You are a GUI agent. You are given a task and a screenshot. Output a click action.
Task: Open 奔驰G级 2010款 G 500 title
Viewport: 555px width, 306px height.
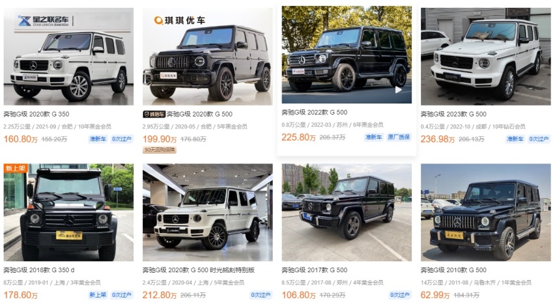click(x=453, y=270)
